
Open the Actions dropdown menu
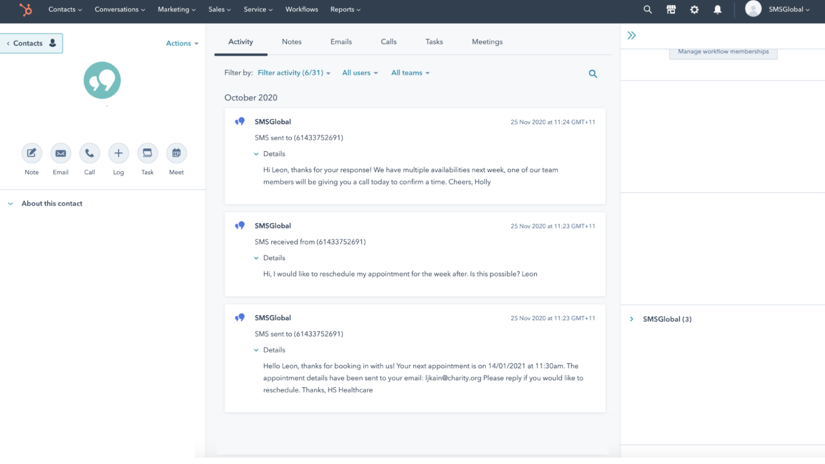pyautogui.click(x=181, y=43)
